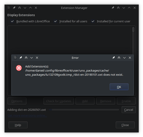Cancel adding dict-en-20260501.oxt
This screenshot has height=137, width=143.
coord(129,110)
